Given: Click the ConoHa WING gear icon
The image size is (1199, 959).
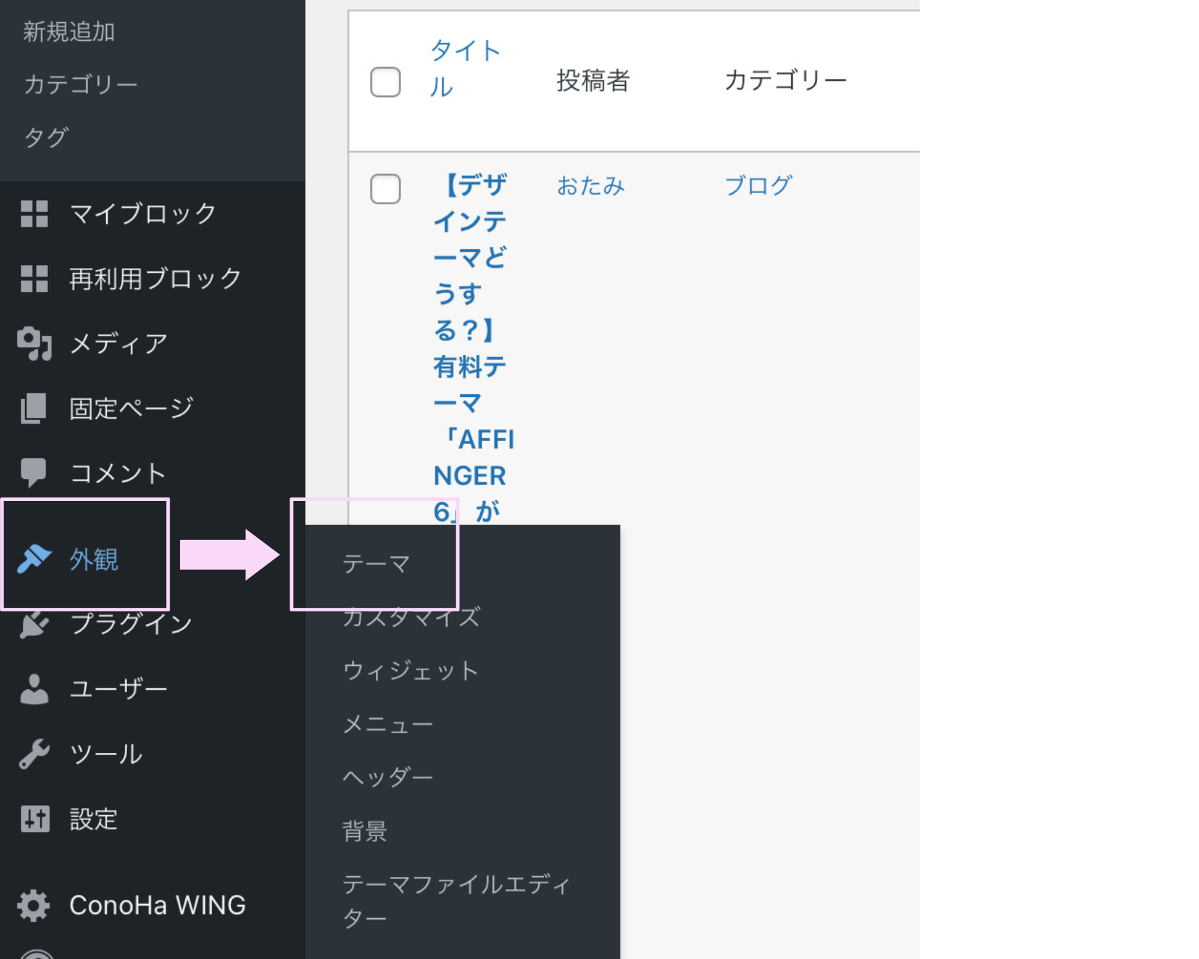Looking at the screenshot, I should coord(34,904).
